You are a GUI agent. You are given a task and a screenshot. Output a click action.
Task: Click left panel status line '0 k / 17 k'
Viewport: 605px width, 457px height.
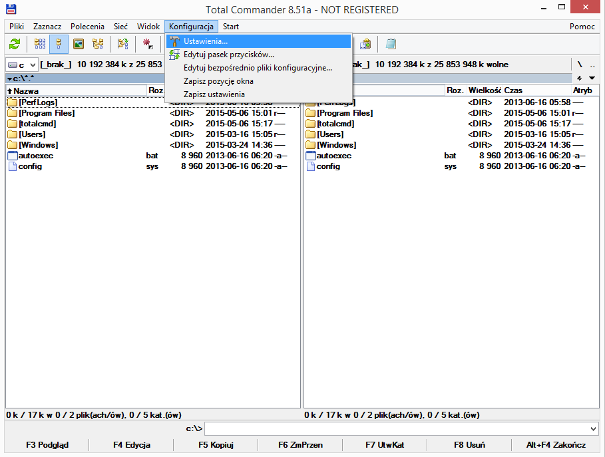pyautogui.click(x=93, y=415)
